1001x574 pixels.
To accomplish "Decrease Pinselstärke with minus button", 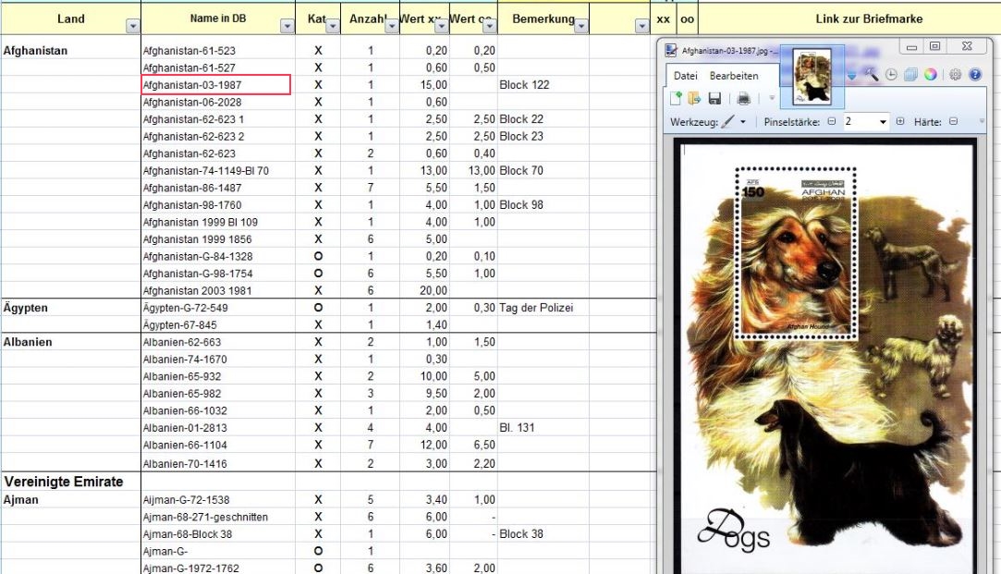I will click(831, 122).
